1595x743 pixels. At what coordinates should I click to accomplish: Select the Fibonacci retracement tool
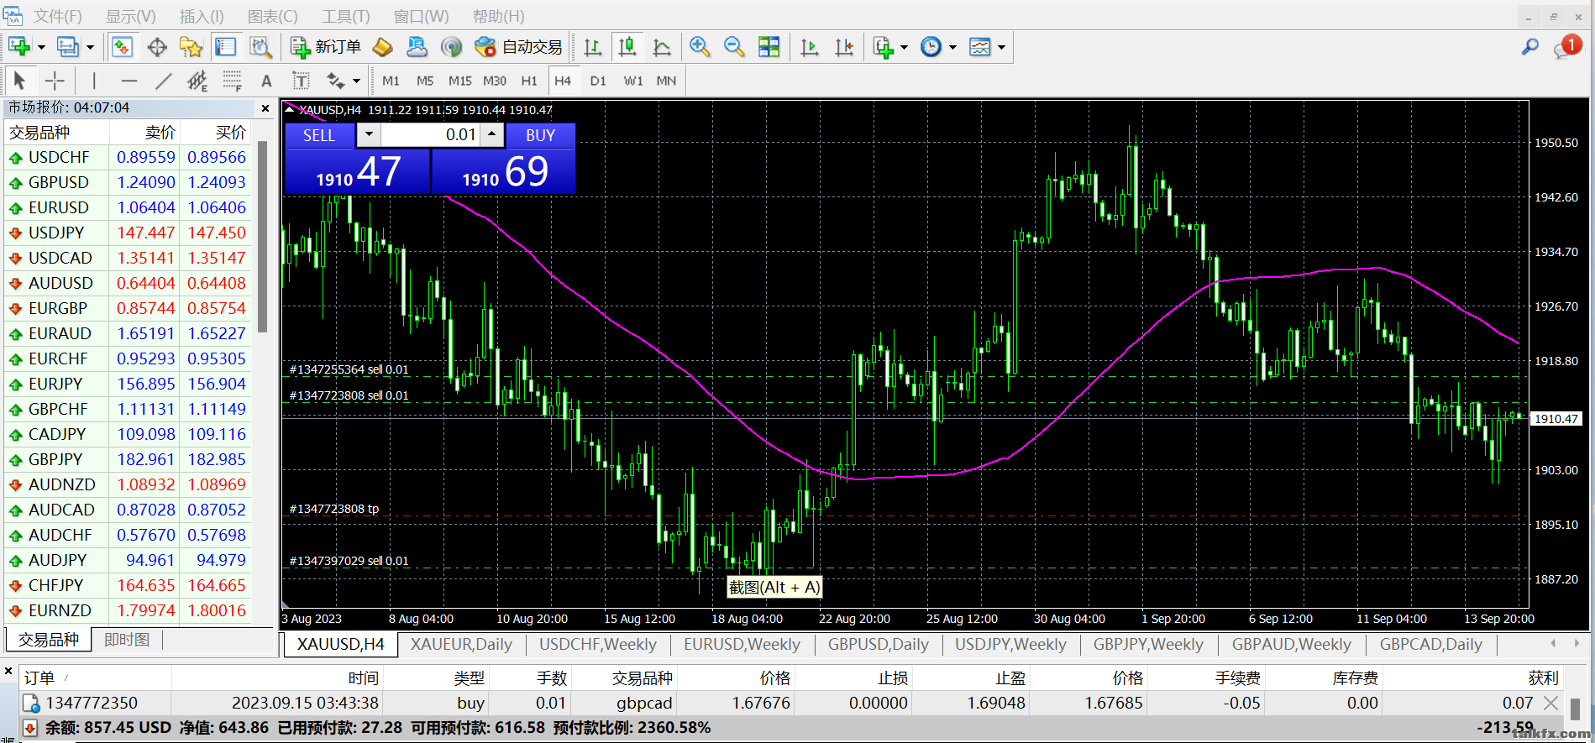click(x=233, y=81)
